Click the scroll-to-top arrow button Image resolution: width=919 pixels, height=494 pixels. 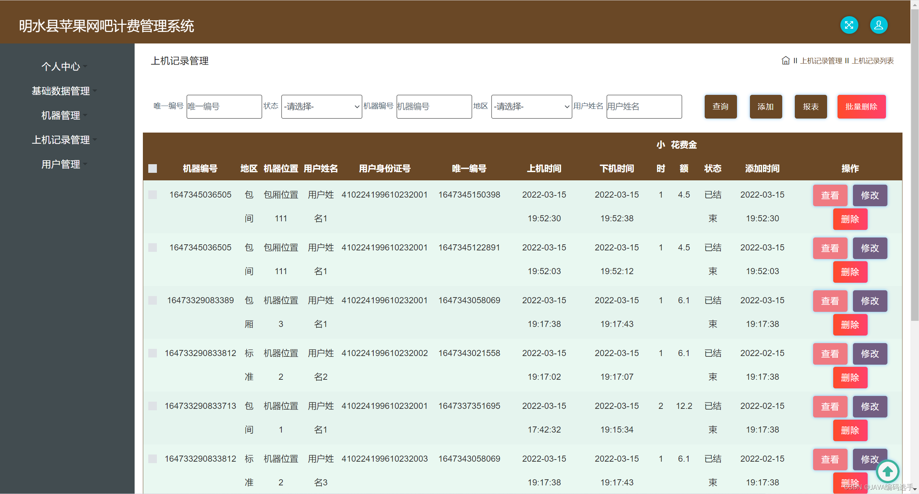(x=887, y=471)
